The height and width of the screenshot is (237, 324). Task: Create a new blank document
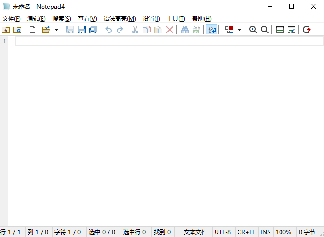pos(32,30)
